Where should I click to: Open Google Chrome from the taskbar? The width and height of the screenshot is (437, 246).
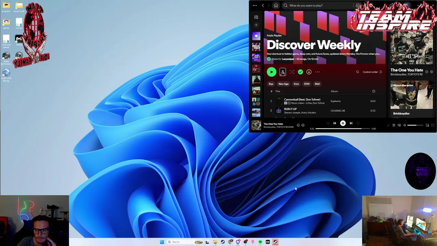click(230, 242)
